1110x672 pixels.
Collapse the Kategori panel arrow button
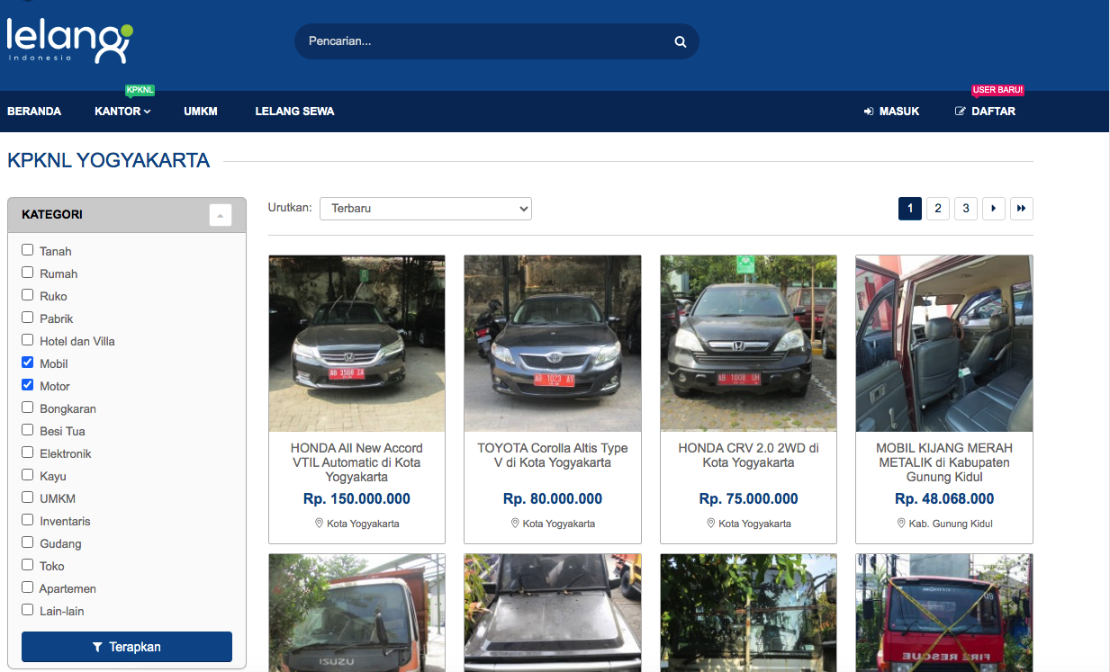tap(221, 215)
